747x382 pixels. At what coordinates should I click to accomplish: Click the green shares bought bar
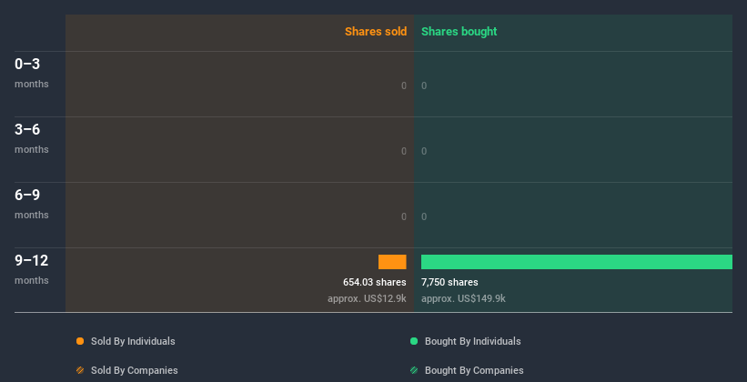click(576, 262)
